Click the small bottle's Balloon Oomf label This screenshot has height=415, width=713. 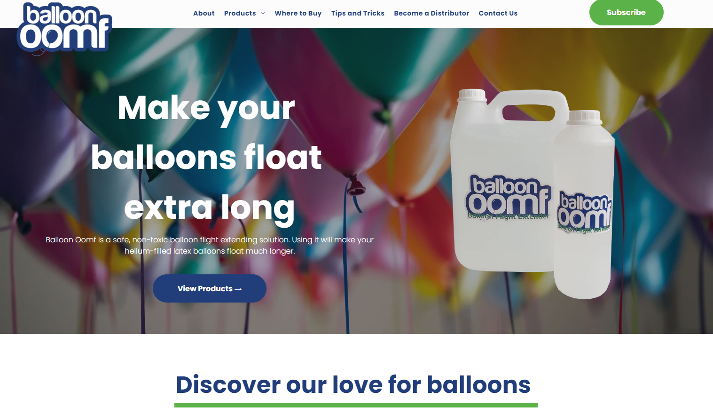584,212
